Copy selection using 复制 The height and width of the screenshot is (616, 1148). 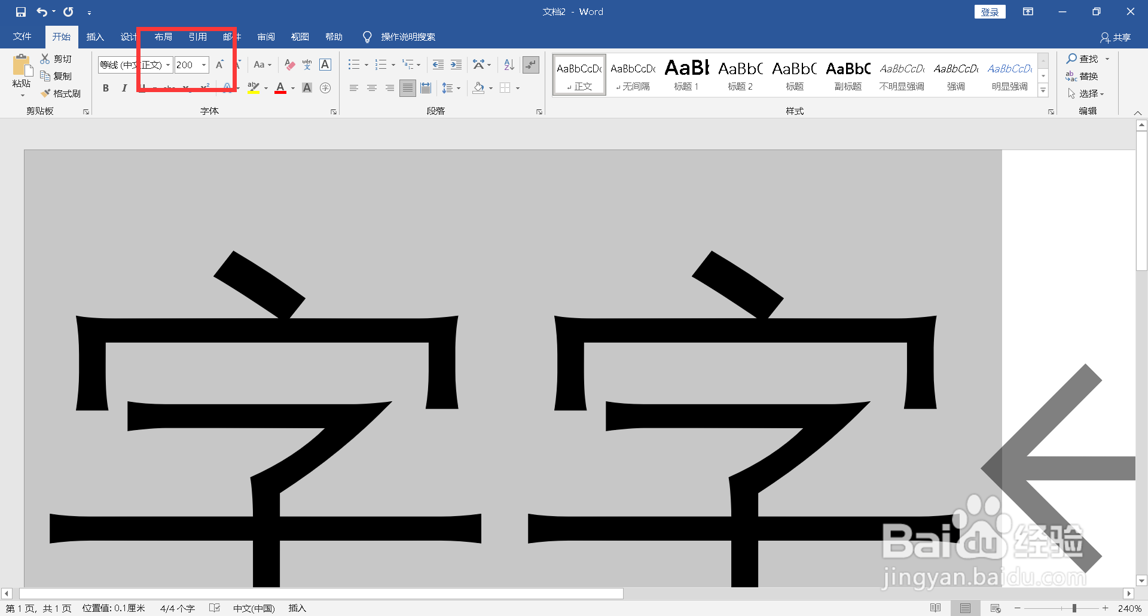[56, 76]
